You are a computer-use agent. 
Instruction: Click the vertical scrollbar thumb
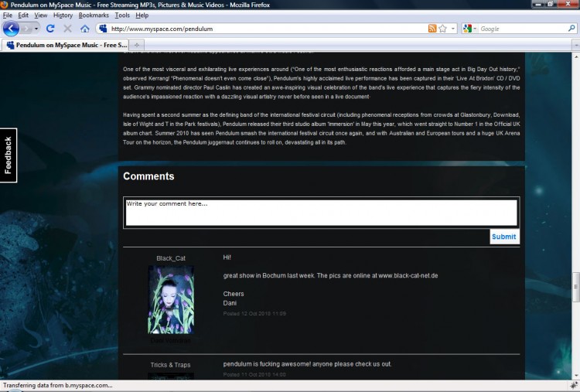click(576, 287)
